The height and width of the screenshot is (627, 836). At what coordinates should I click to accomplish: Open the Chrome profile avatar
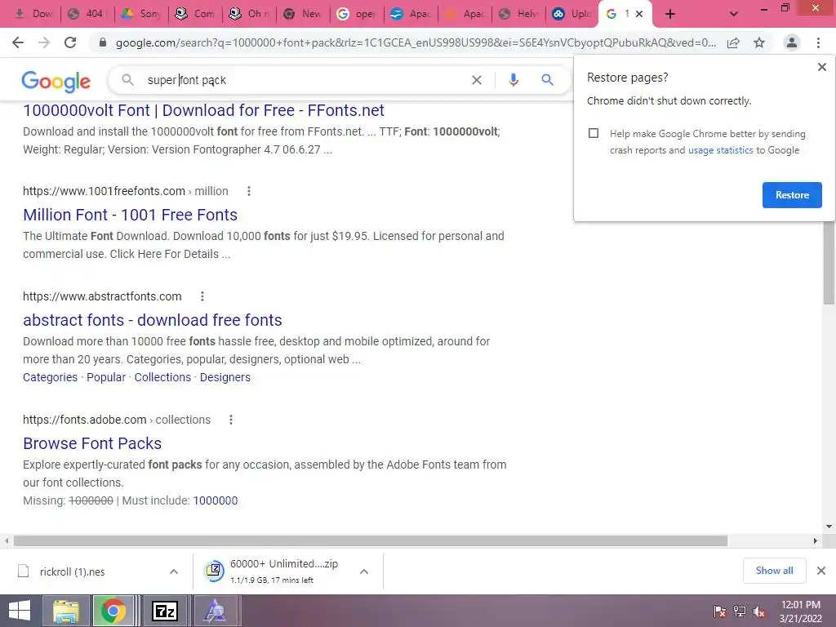792,42
